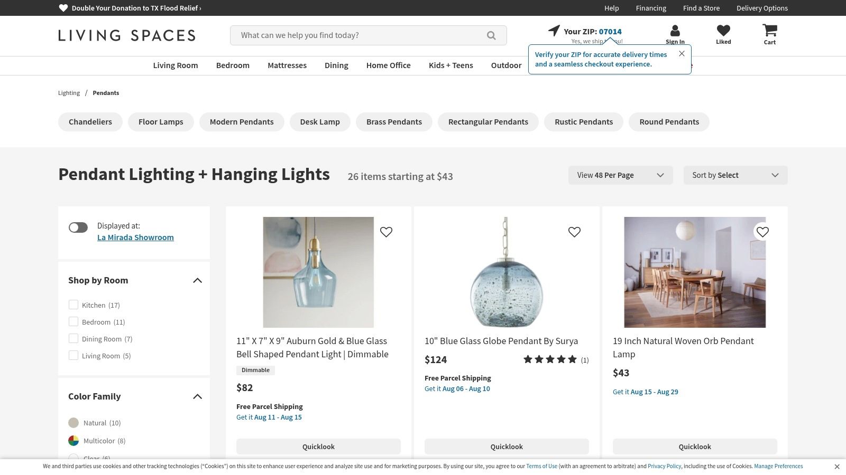Click the ZIP location arrow icon
846x475 pixels.
tap(554, 31)
